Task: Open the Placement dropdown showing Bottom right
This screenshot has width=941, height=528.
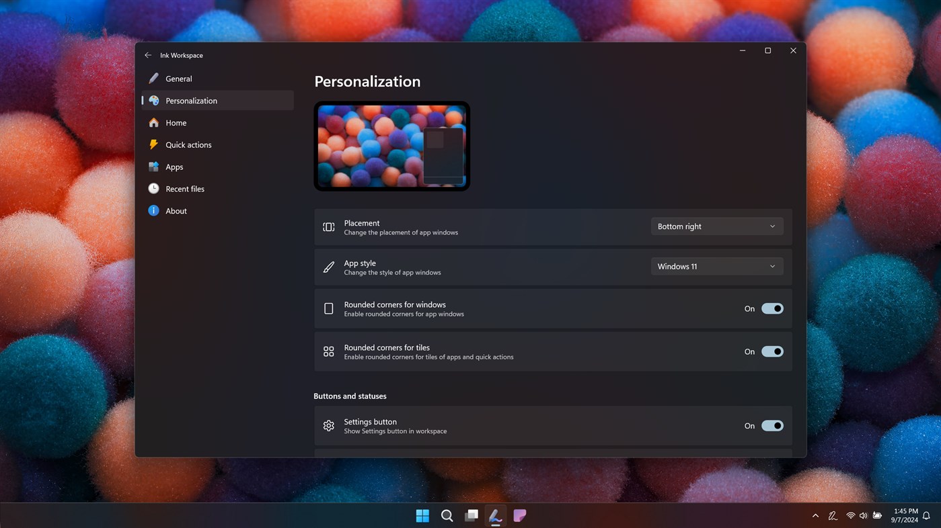Action: [x=717, y=226]
